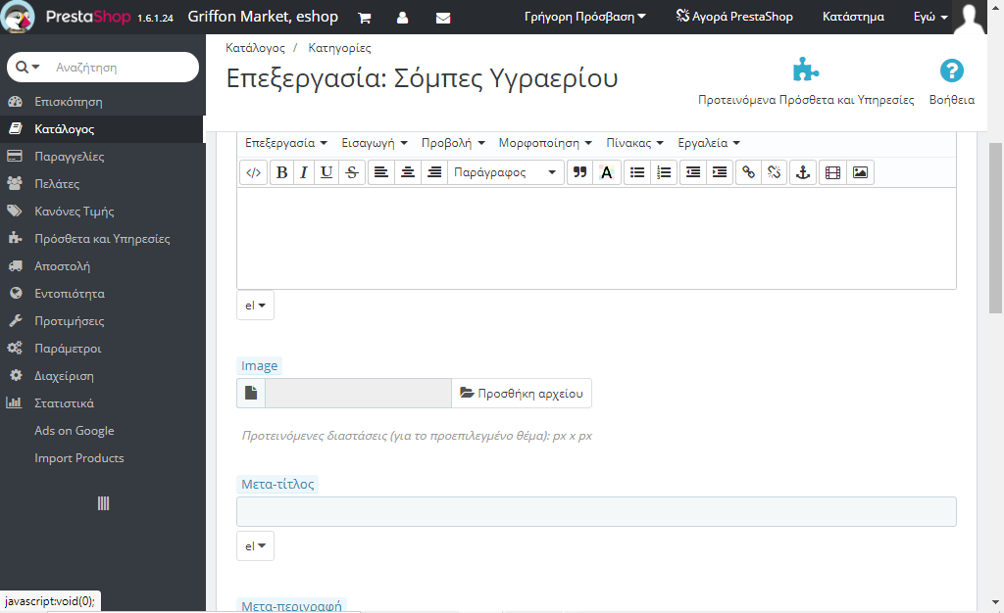Toggle bold formatting in editor toolbar
1004x613 pixels.
282,173
